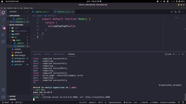
Task: Switch to the Problems panel tab
Action: (37, 54)
